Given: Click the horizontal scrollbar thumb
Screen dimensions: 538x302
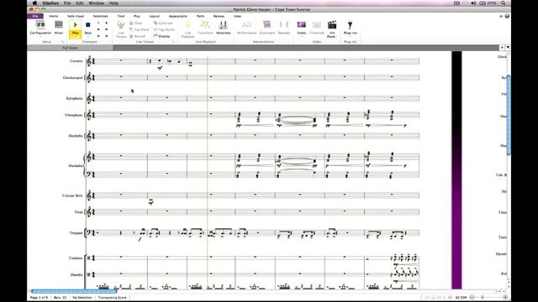Looking at the screenshot, I should click(74, 291).
